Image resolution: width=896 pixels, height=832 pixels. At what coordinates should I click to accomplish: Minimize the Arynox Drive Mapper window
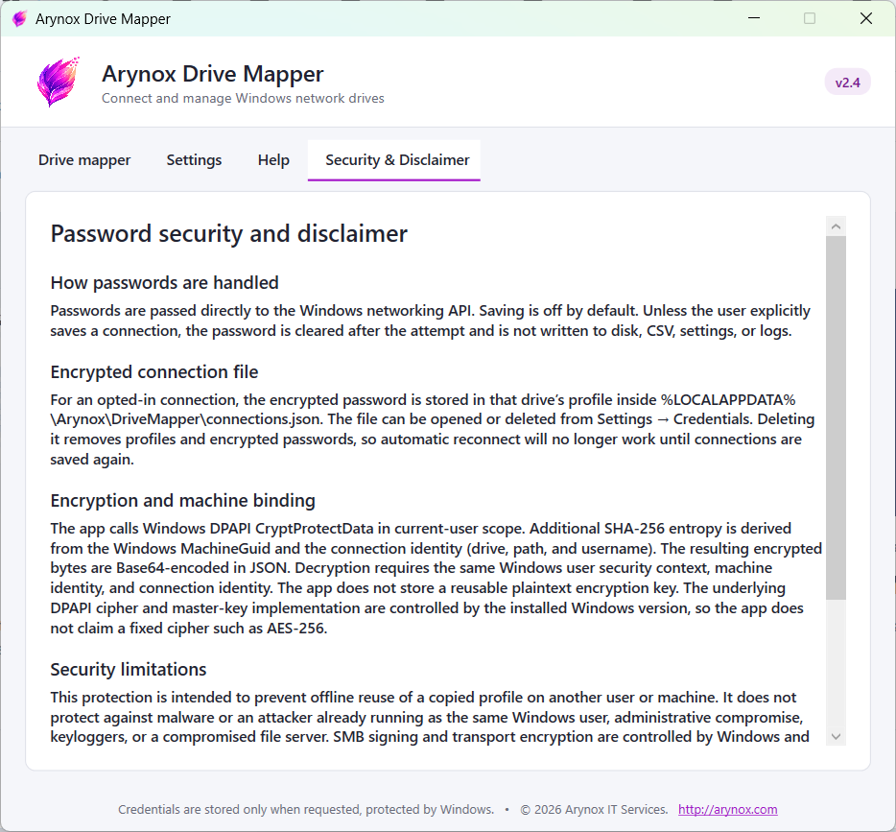754,18
